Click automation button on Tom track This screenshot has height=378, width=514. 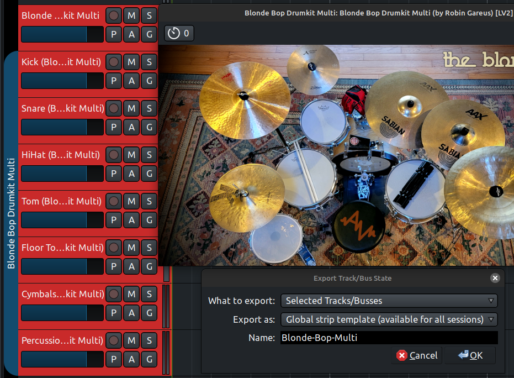(131, 220)
